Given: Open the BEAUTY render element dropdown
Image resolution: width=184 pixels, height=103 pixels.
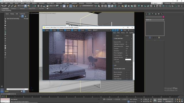Looking at the screenshot, I should pos(102,30).
